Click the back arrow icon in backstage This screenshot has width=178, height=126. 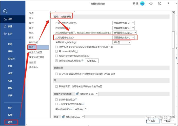coord(5,11)
